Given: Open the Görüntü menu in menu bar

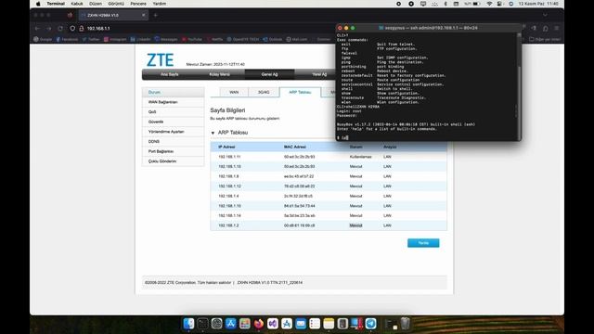Looking at the screenshot, I should coord(116,4).
